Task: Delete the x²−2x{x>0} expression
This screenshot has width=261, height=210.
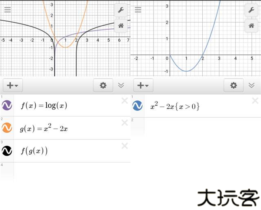Action: click(x=255, y=100)
